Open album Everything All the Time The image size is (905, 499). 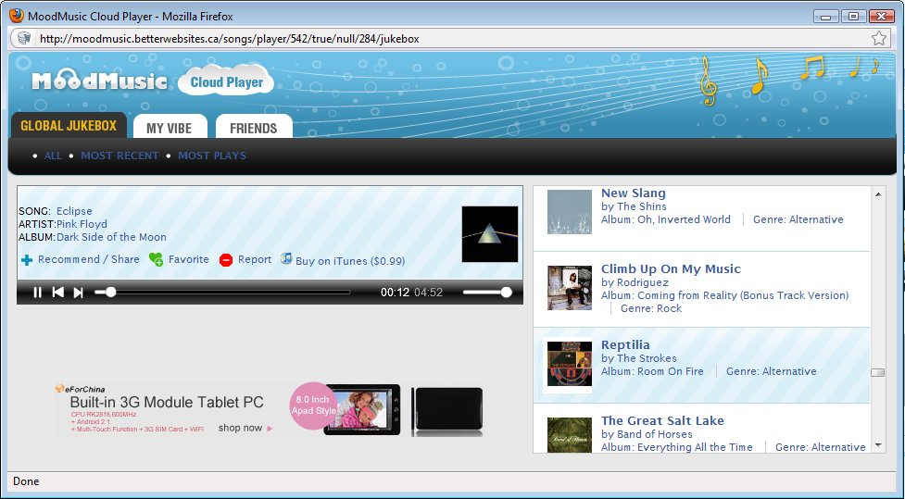(x=695, y=447)
